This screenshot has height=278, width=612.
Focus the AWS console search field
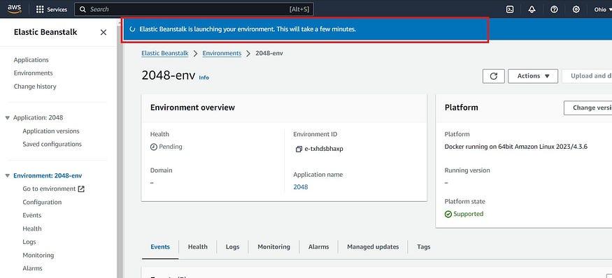(194, 9)
